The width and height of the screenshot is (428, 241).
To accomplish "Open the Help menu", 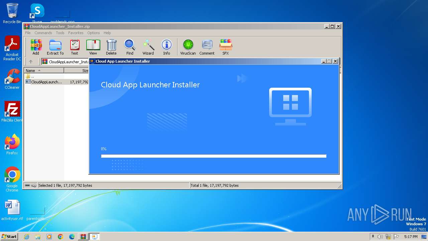I will (107, 33).
